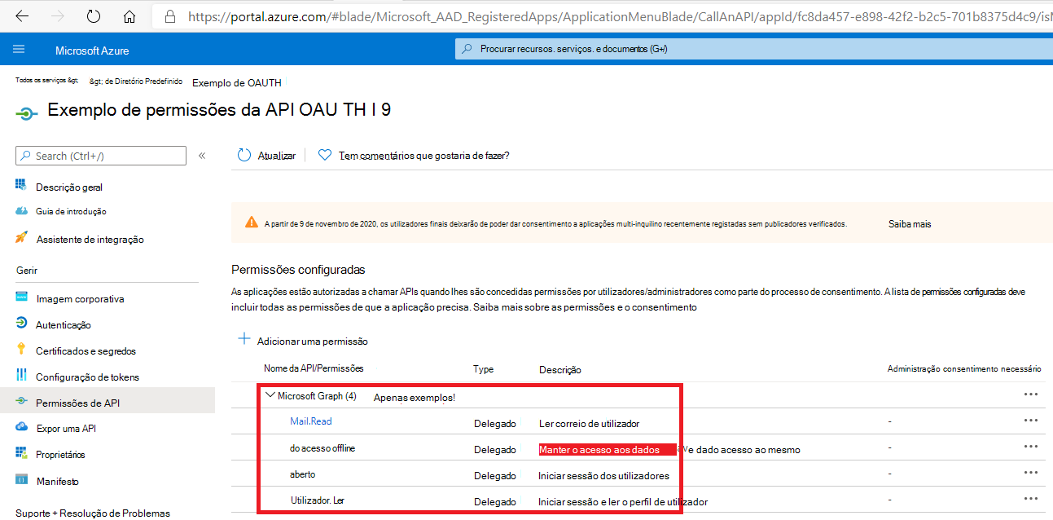Click the padlock icon in the address bar
The image size is (1053, 520).
170,16
